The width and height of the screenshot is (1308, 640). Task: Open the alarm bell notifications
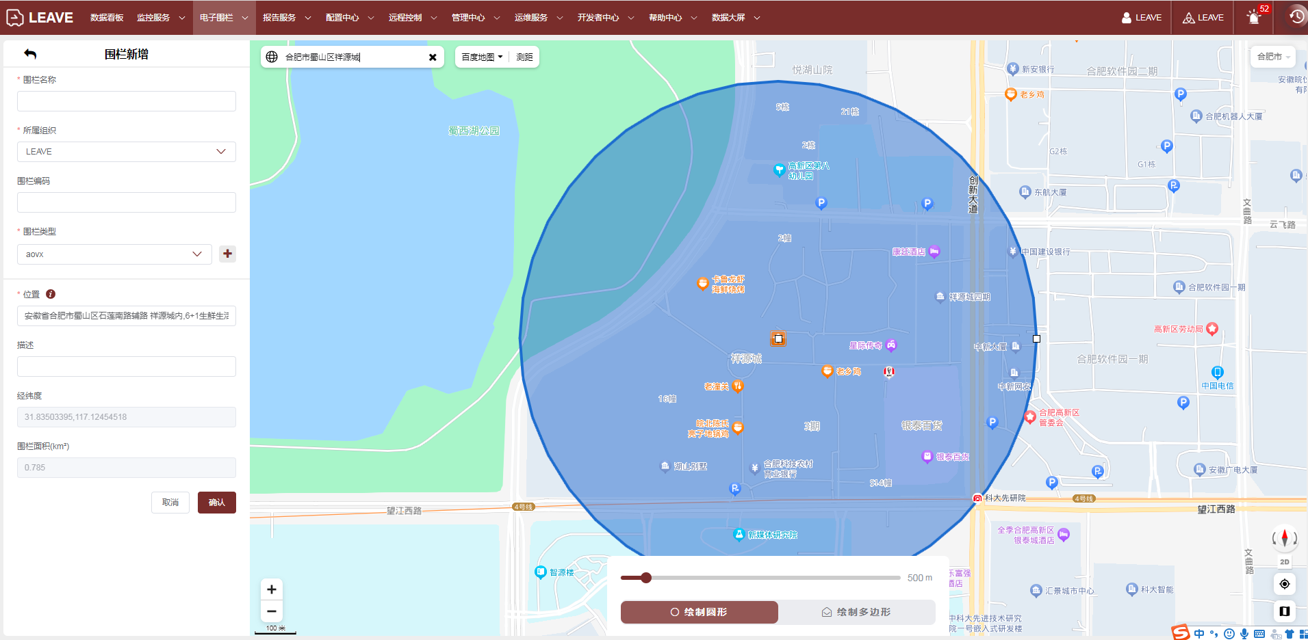(1254, 18)
